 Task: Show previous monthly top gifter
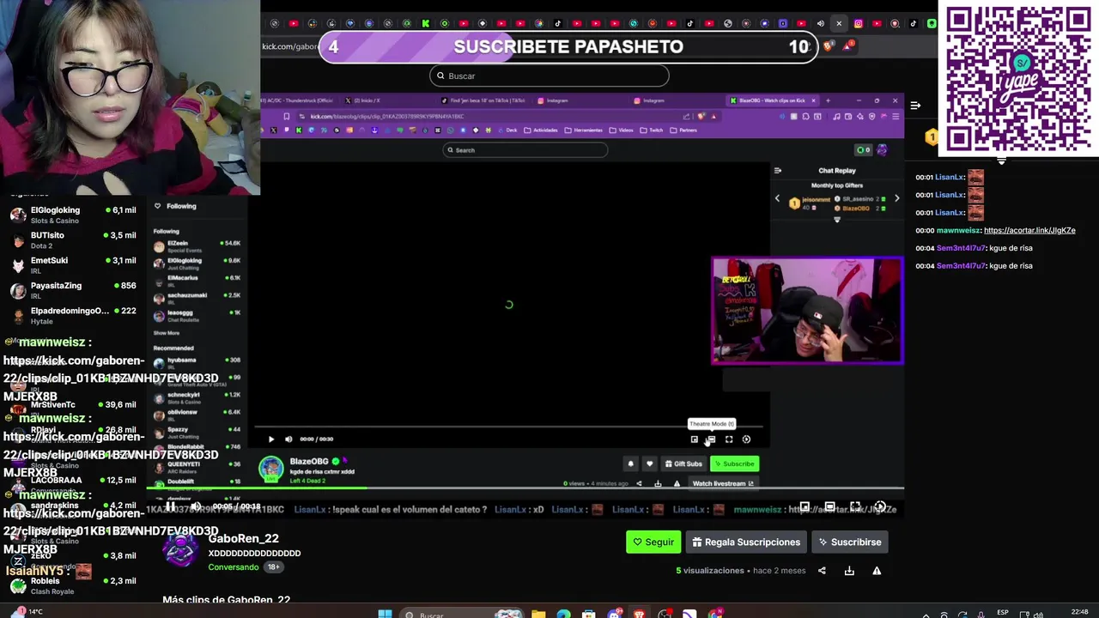point(778,199)
